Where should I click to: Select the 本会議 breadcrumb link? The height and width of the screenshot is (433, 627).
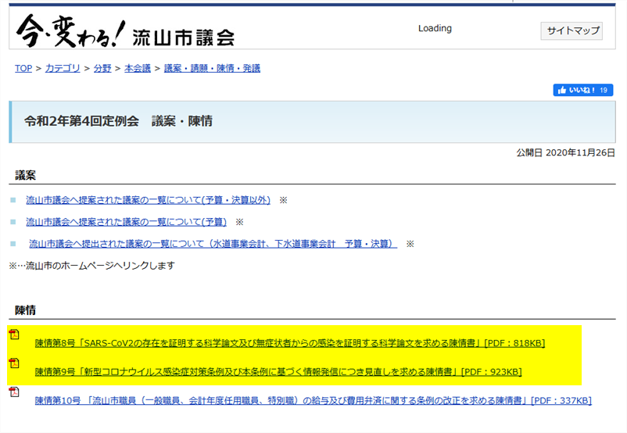point(138,68)
